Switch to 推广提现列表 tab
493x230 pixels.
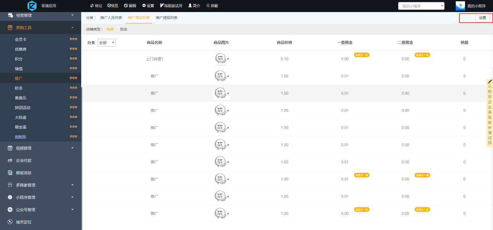pyautogui.click(x=167, y=18)
